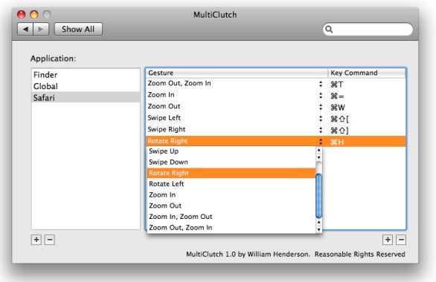
Task: Focus the search field in the toolbar
Action: coord(368,29)
